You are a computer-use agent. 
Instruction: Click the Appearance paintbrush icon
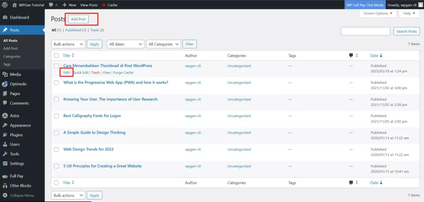point(5,125)
